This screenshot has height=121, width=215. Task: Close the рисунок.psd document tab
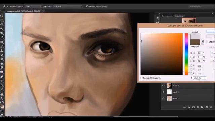44,11
